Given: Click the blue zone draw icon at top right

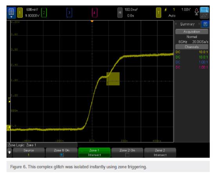Looking at the screenshot, I should point(204,10).
